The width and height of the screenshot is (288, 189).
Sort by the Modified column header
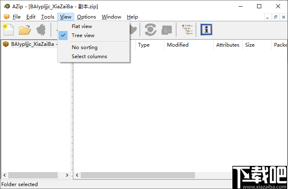point(189,45)
